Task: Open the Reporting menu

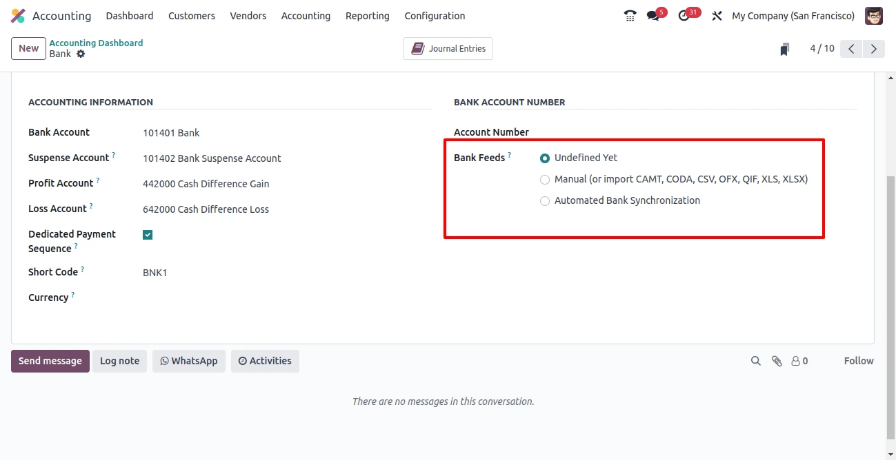Action: coord(368,16)
